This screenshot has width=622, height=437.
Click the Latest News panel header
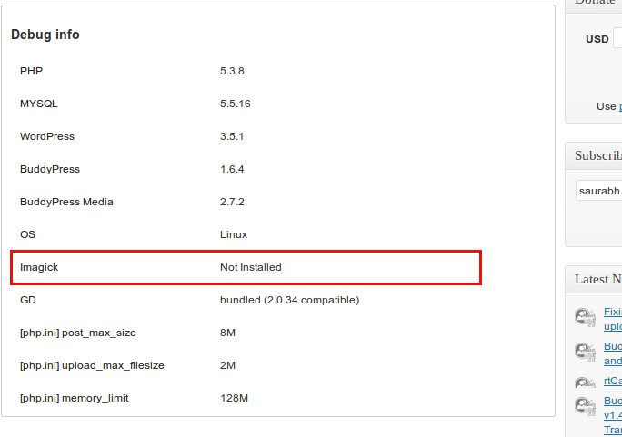(x=597, y=279)
